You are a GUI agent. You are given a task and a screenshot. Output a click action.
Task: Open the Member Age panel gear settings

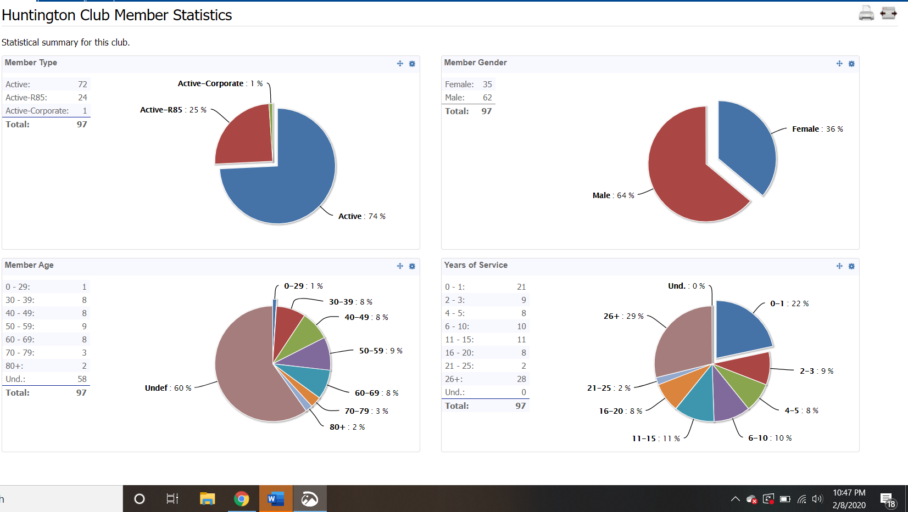tap(412, 266)
